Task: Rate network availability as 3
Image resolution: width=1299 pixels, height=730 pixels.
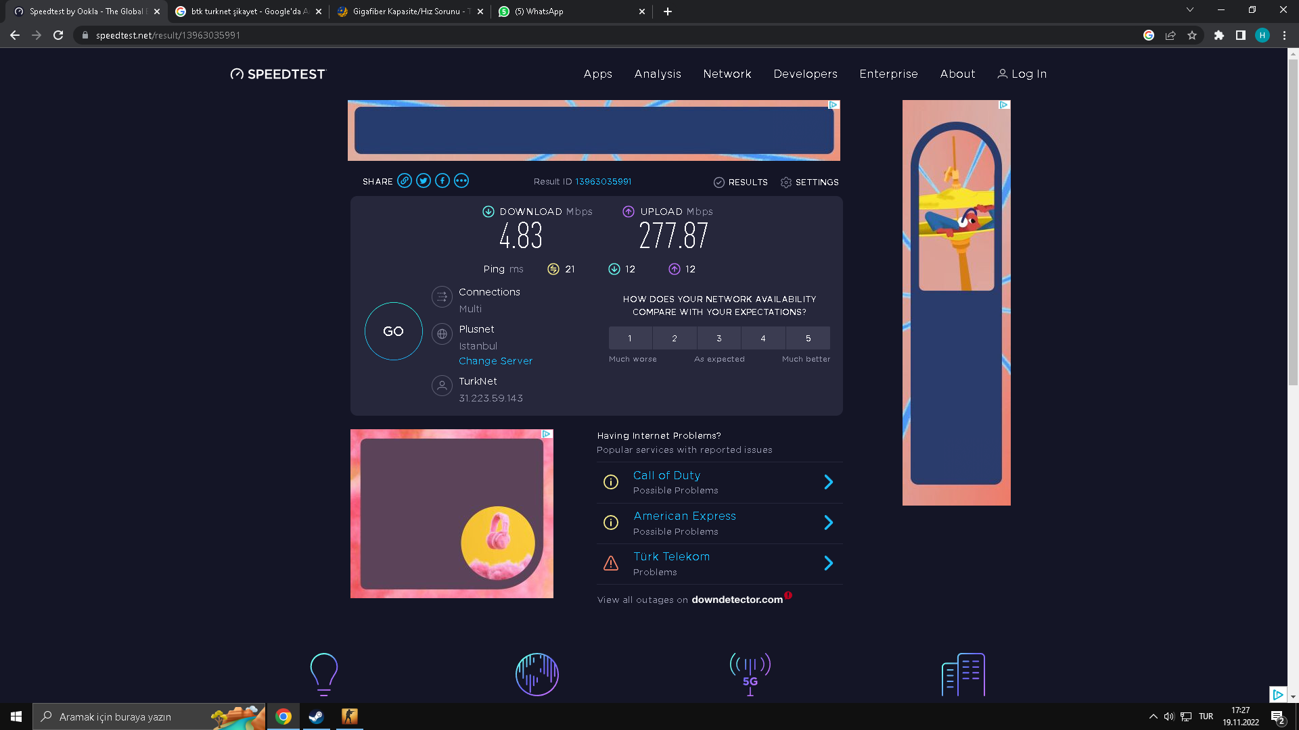Action: click(x=719, y=338)
